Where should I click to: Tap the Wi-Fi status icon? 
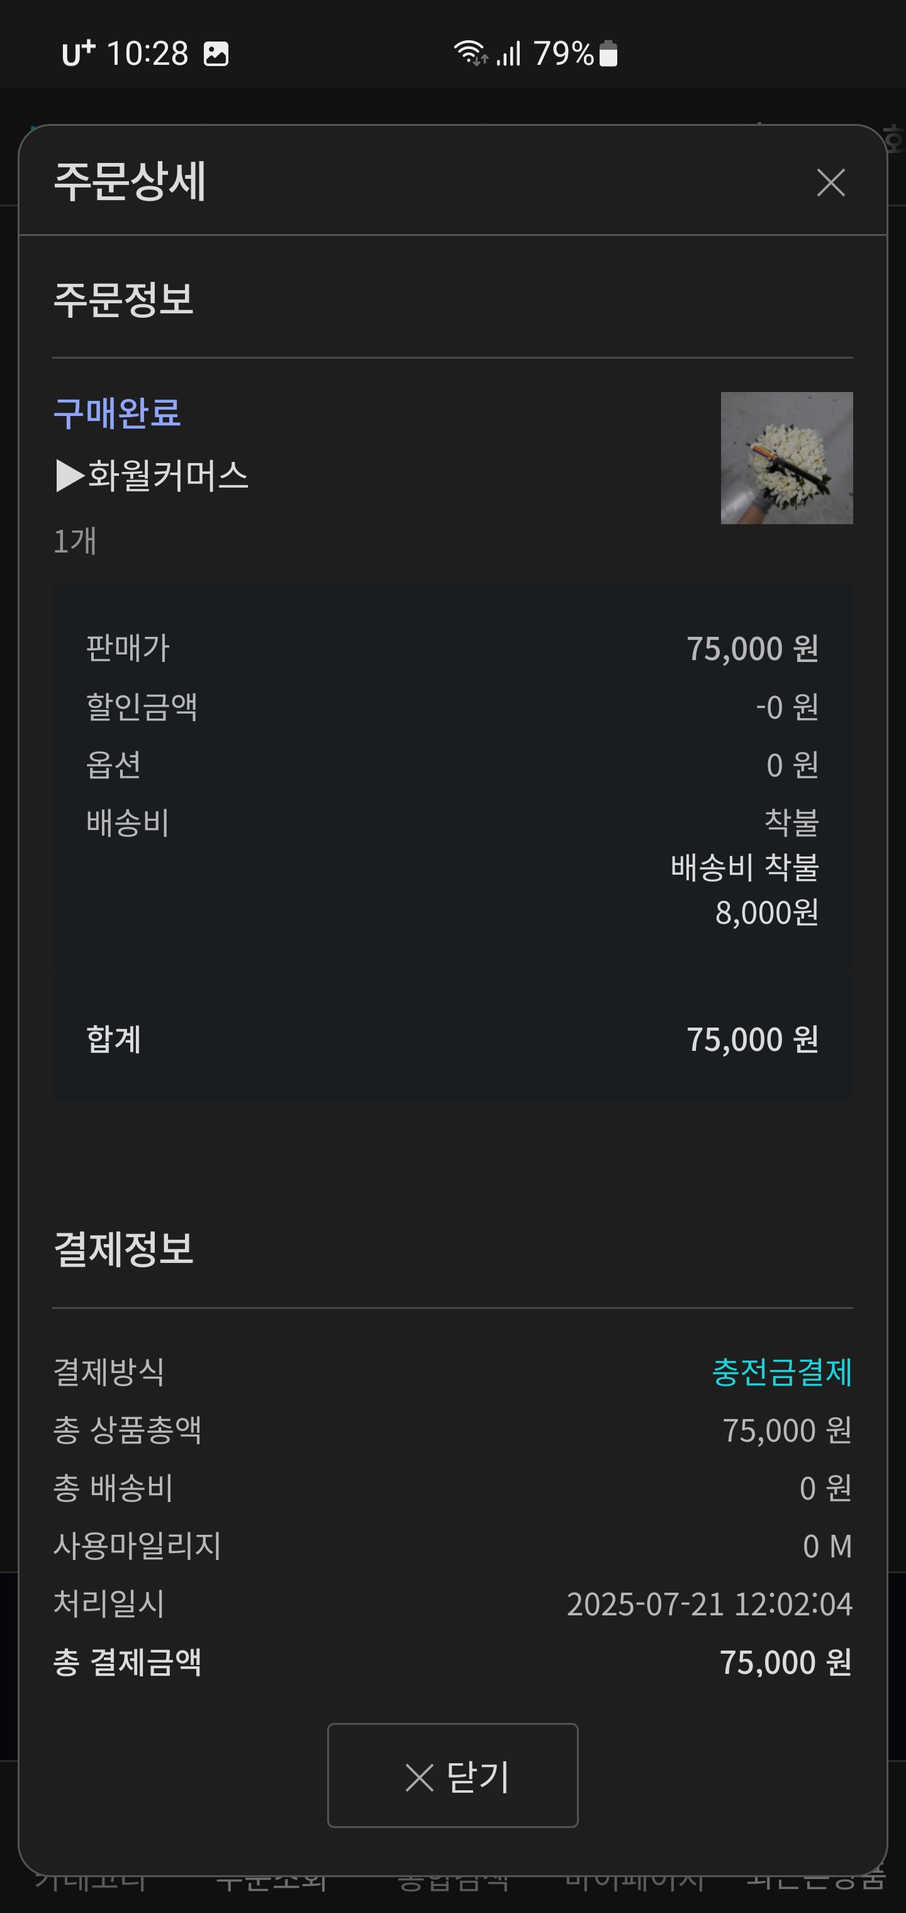pyautogui.click(x=470, y=53)
